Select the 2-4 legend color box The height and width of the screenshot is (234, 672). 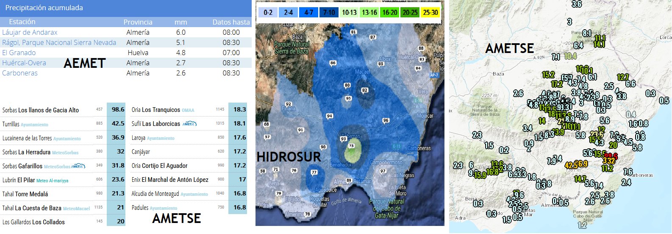289,12
